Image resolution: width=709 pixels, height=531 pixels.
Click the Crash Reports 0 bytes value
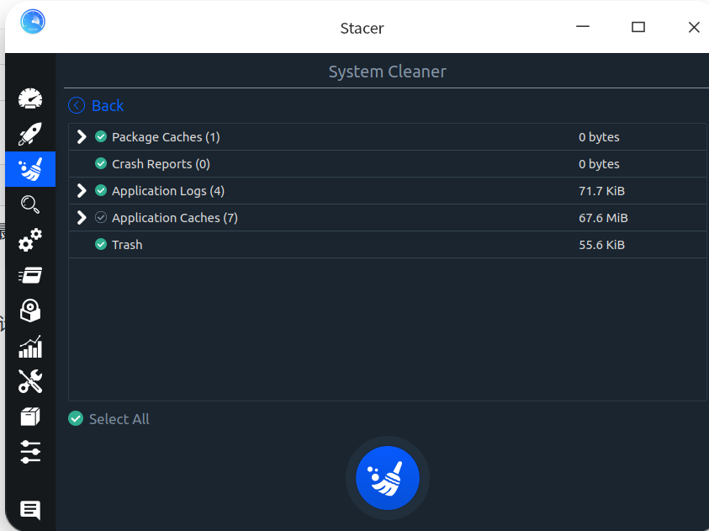[599, 164]
